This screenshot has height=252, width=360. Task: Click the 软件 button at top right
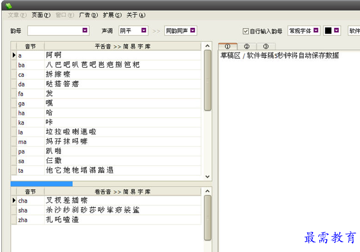point(354,31)
